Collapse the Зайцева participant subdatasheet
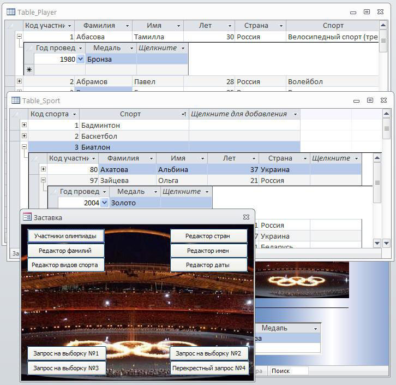Image resolution: width=396 pixels, height=385 pixels. pos(44,180)
